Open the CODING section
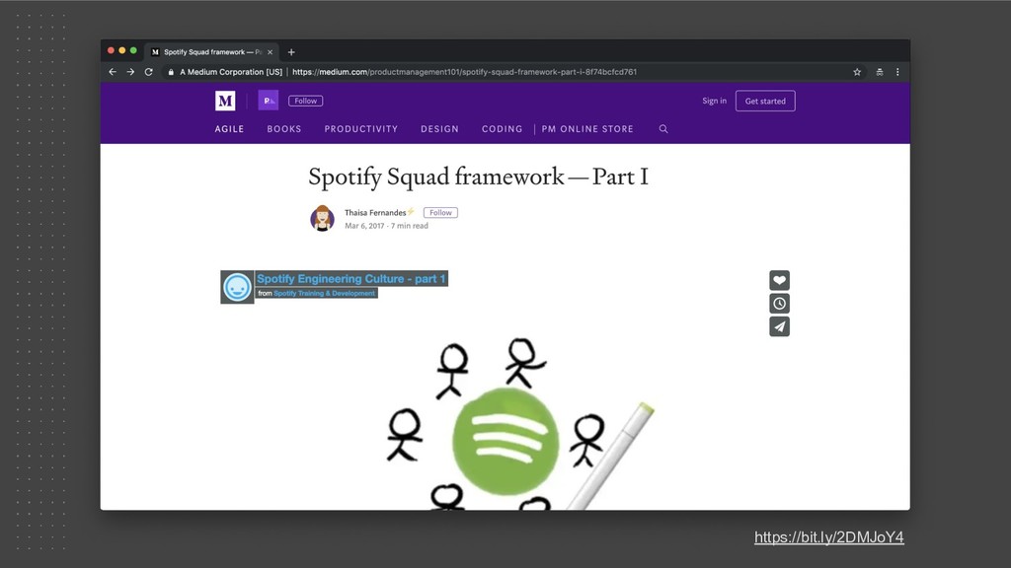Image resolution: width=1011 pixels, height=568 pixels. pyautogui.click(x=503, y=129)
